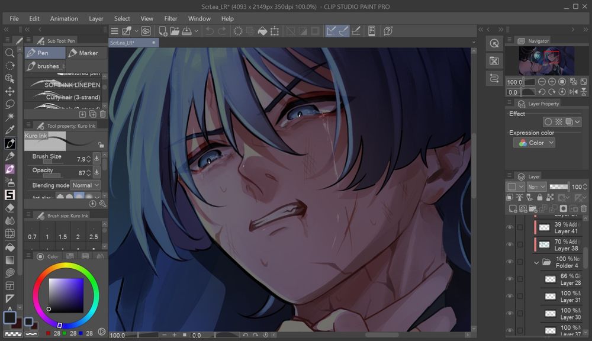Click the Save icon in command bar
Viewport: 592px width, 341px height.
(187, 31)
